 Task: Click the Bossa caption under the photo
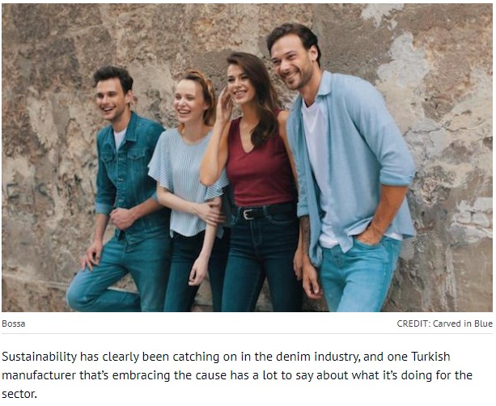[x=13, y=324]
